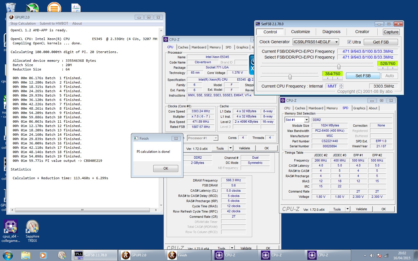Open Capture tab in SetFSB

tap(391, 32)
